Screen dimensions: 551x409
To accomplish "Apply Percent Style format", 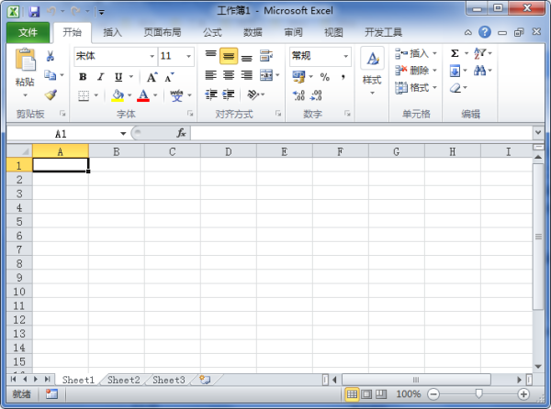I will [x=325, y=77].
